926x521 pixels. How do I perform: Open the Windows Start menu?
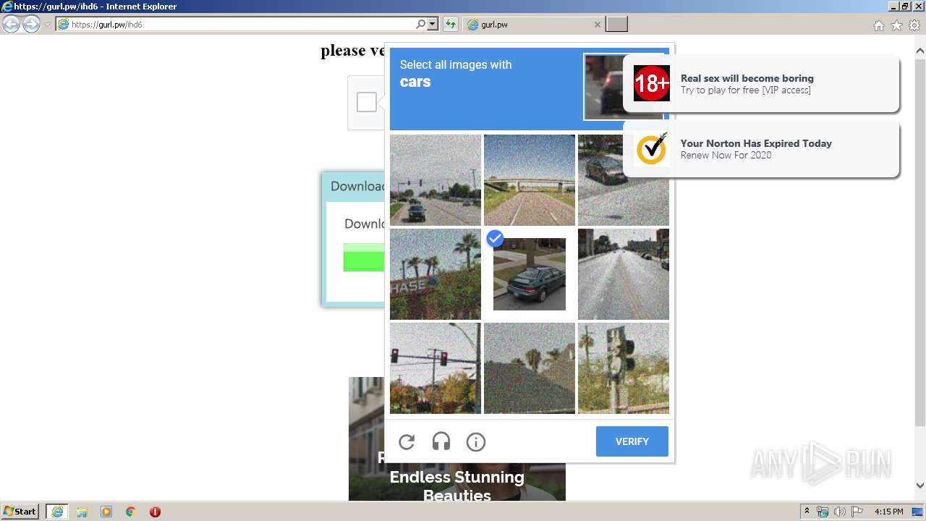[20, 512]
